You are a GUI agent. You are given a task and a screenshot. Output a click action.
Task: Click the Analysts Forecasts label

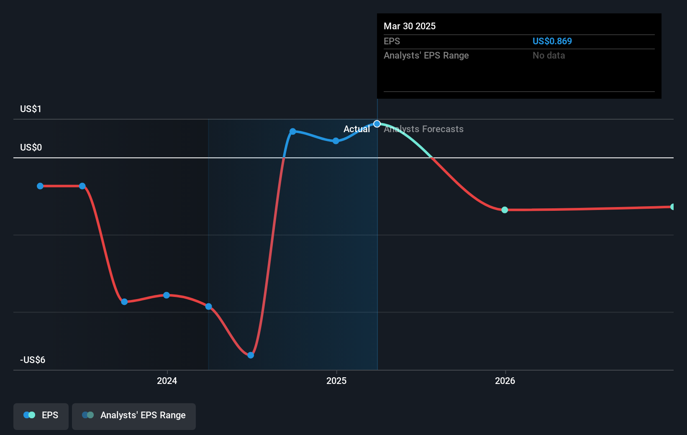[424, 129]
